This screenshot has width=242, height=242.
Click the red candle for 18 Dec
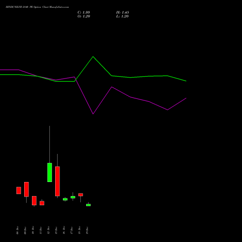click(x=81, y=195)
